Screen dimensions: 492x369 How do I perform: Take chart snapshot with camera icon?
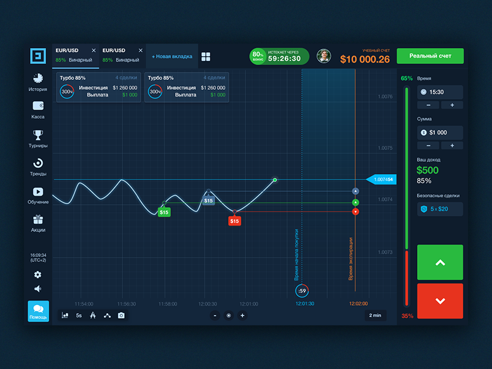(121, 315)
